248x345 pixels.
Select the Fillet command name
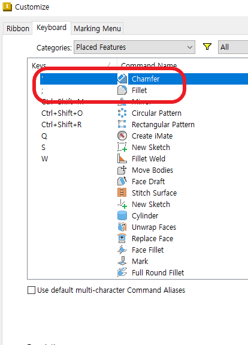click(x=139, y=90)
